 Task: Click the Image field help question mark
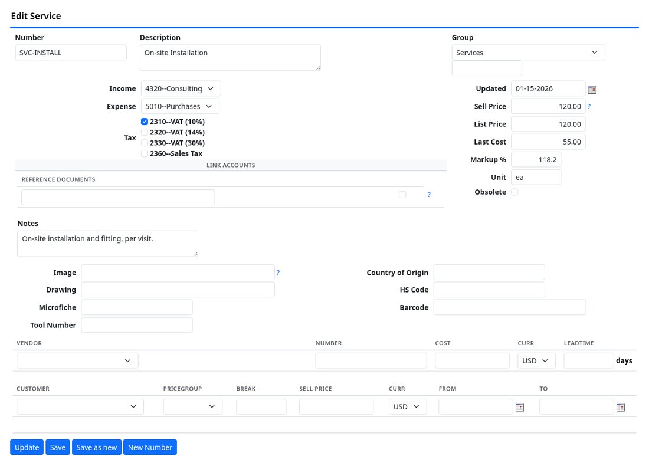[x=278, y=273]
